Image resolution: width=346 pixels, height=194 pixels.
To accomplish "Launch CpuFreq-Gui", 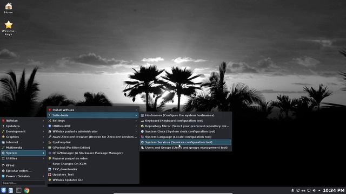I will pos(93,142).
